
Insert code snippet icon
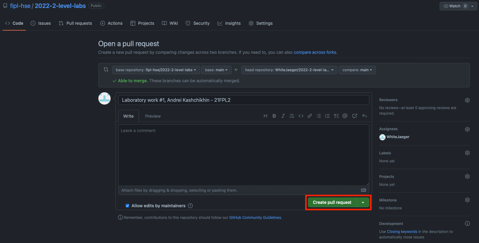coord(301,116)
